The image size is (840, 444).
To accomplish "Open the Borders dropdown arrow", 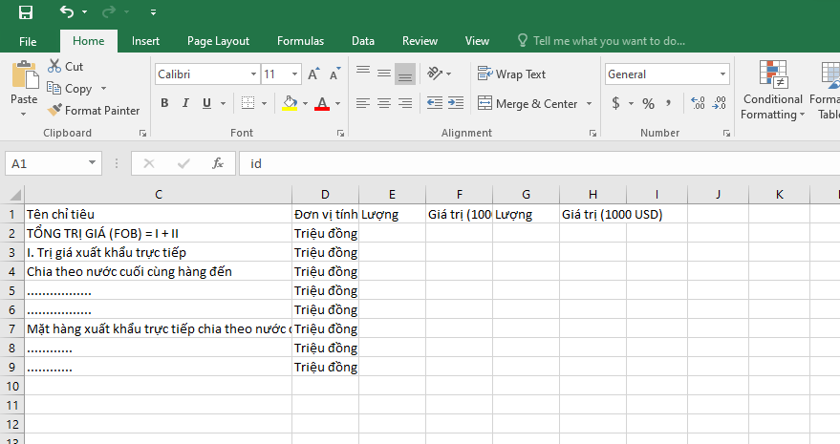I will click(264, 103).
